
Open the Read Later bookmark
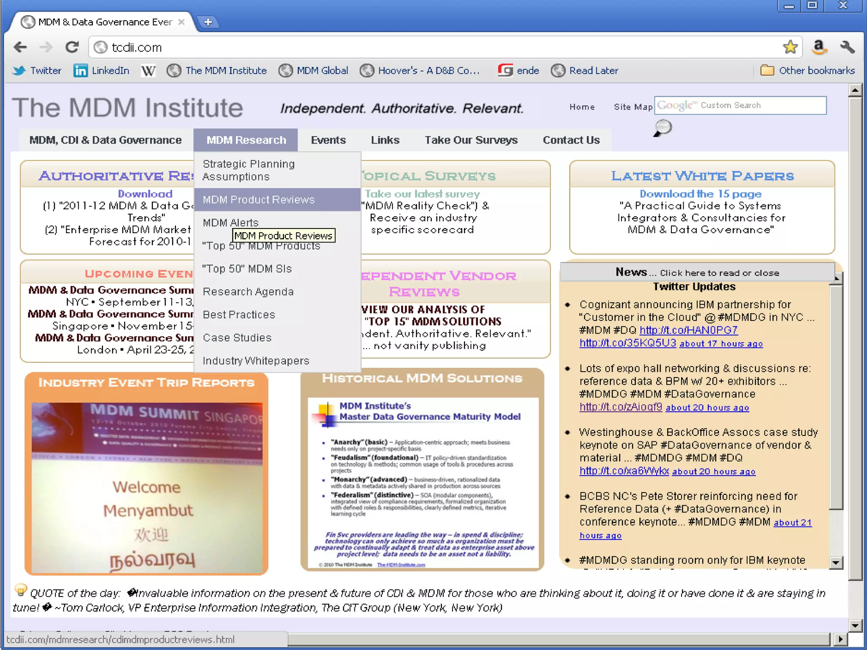click(x=585, y=71)
